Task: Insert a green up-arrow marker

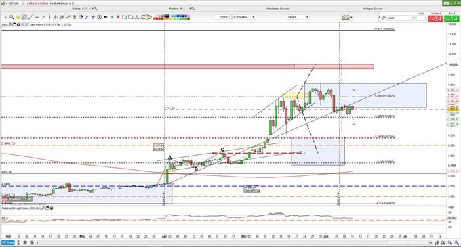Action: coord(112,17)
